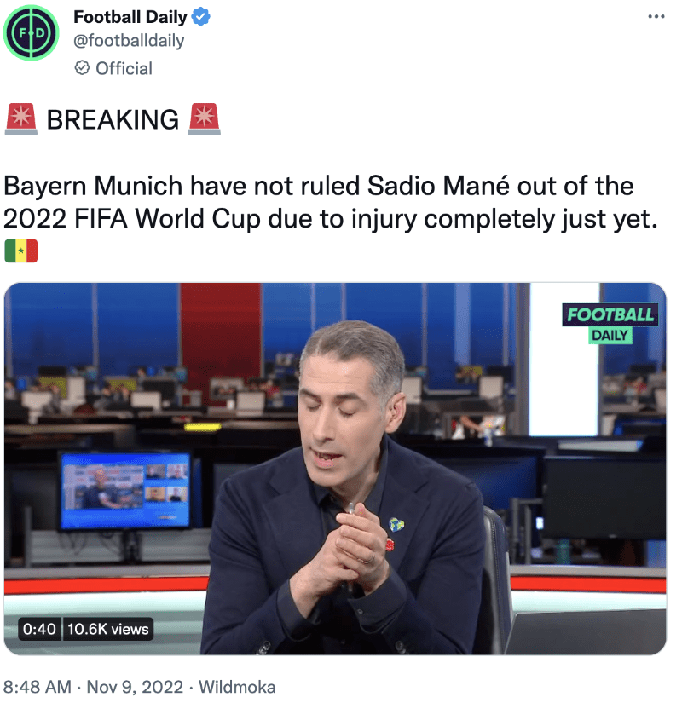The width and height of the screenshot is (682, 703).
Task: Open the 8:48 AM timestamp
Action: click(38, 687)
